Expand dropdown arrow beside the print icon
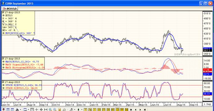Viewport: 214px width, 111px height. tap(20, 110)
